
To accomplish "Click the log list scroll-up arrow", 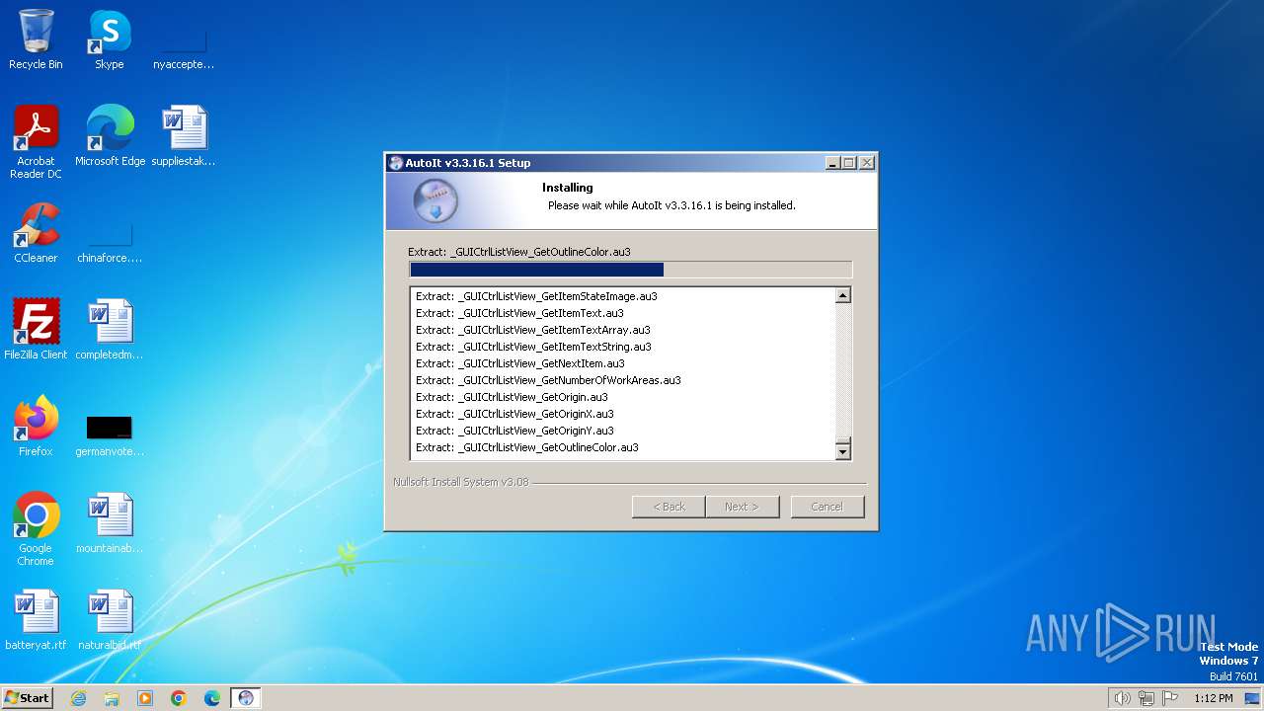I will point(843,295).
